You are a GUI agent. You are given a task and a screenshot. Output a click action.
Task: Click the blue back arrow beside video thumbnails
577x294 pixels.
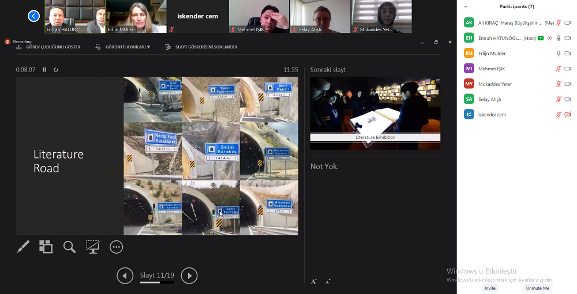point(34,16)
